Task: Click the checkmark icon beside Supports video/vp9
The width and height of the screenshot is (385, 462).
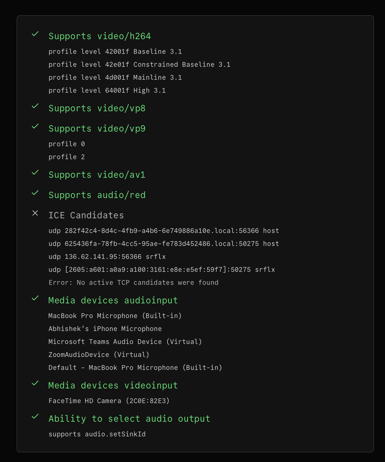Action: pos(35,126)
